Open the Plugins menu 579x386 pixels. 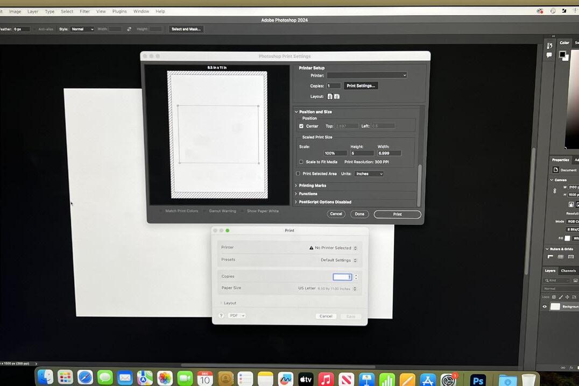pos(119,11)
